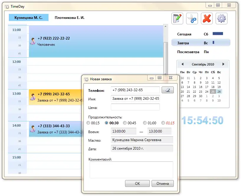Open the notepad edit icon in toolbar
The width and height of the screenshot is (241, 196).
(x=177, y=19)
